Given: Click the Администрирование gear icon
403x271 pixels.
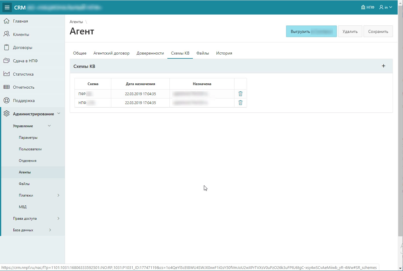Looking at the screenshot, I should click(7, 114).
